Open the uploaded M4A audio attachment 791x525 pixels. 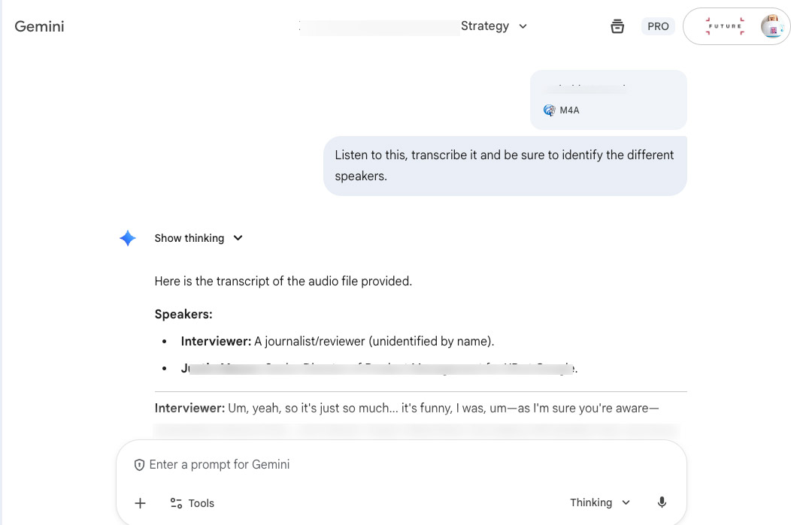pyautogui.click(x=608, y=100)
